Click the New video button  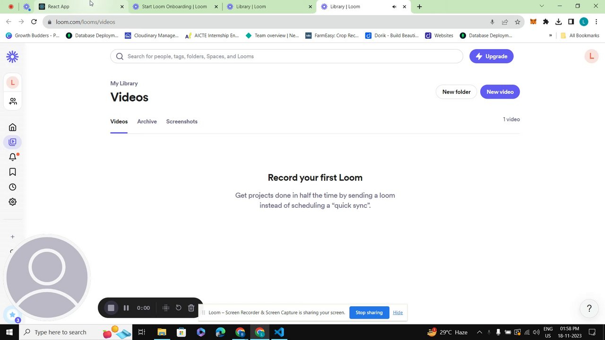pos(500,92)
